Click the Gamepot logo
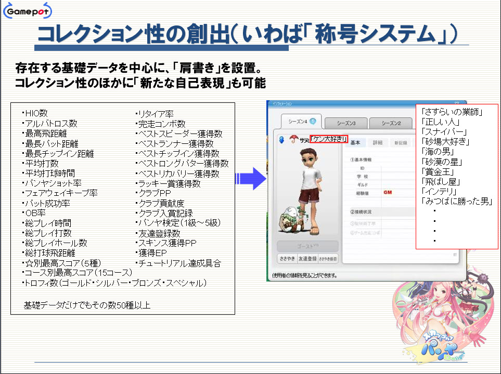 tap(27, 11)
